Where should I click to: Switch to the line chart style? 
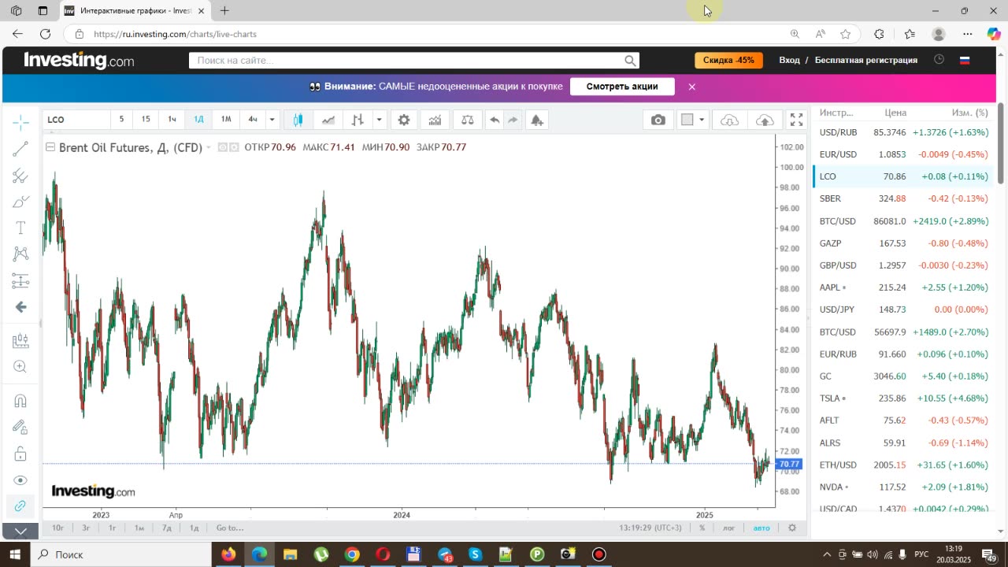coord(328,120)
